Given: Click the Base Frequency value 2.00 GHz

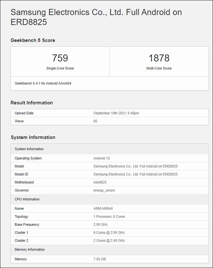Looking at the screenshot, I should [x=101, y=224].
